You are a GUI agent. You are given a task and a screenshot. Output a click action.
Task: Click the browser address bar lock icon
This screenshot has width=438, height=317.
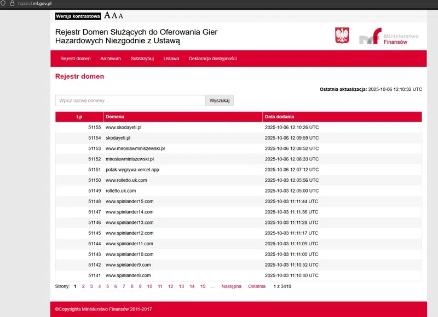pos(11,3)
